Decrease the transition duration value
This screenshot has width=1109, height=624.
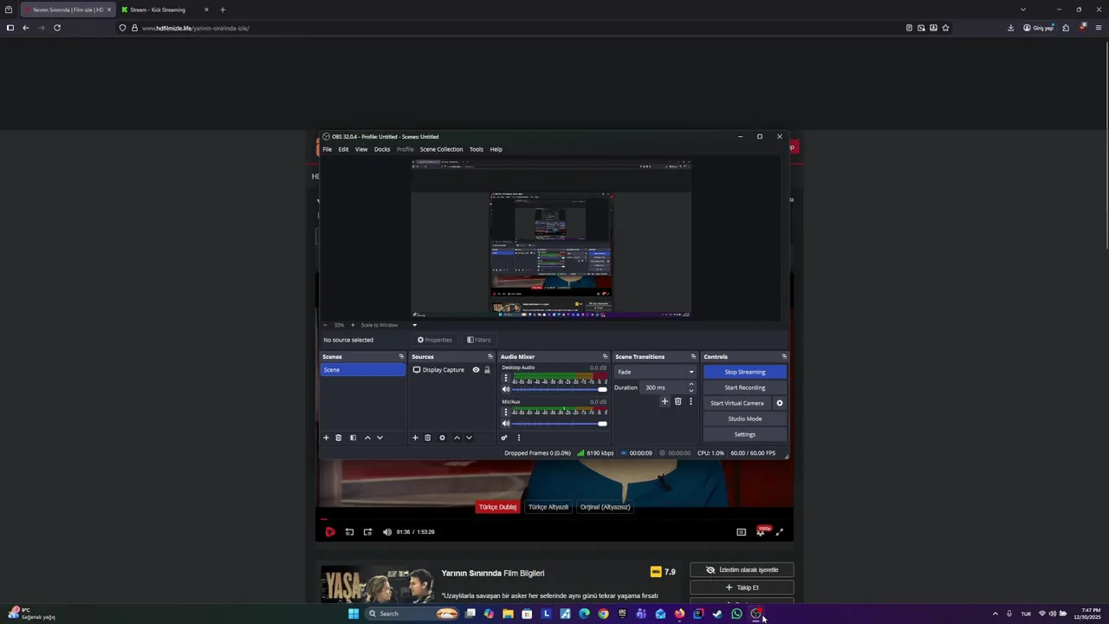[x=691, y=391]
